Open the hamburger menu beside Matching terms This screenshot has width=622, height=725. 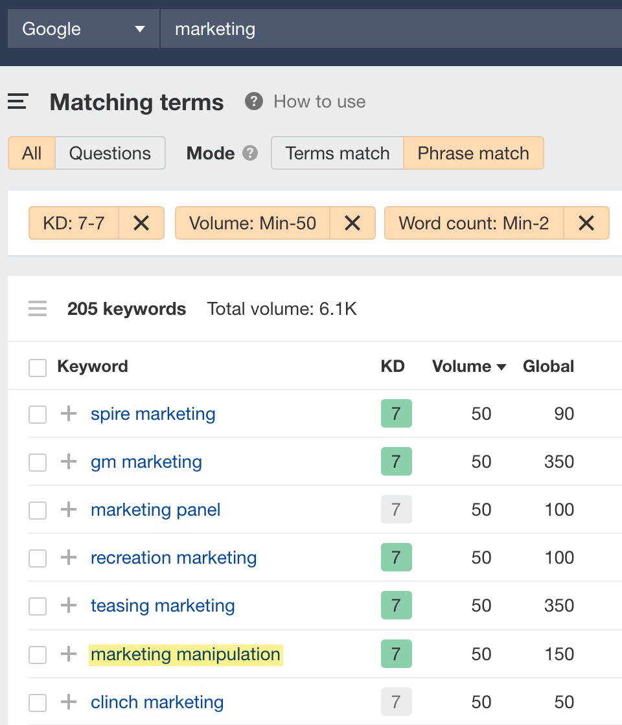(x=17, y=102)
